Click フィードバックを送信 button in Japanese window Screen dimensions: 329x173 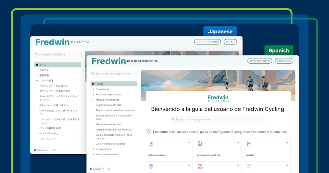[208, 42]
